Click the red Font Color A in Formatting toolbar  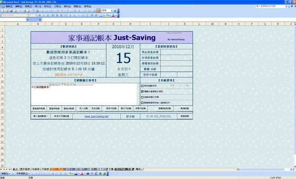tap(113, 15)
